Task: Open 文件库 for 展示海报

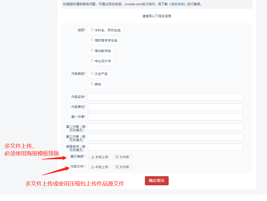Action: click(x=122, y=157)
